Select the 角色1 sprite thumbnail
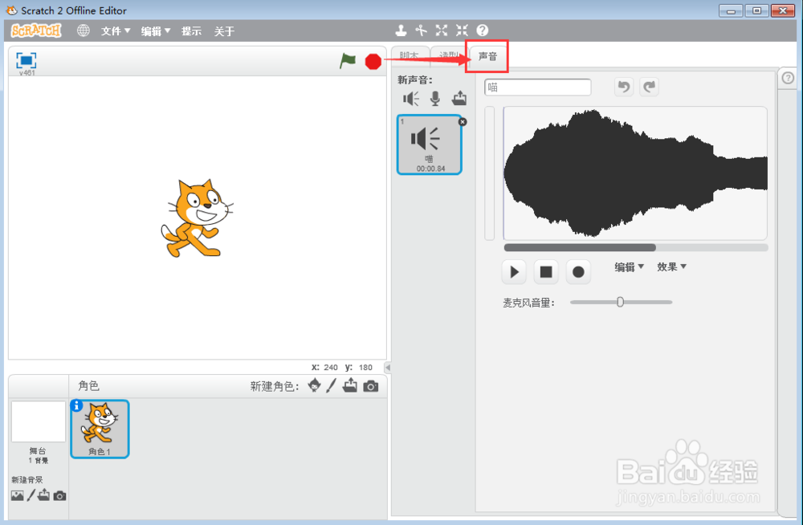 (x=100, y=429)
